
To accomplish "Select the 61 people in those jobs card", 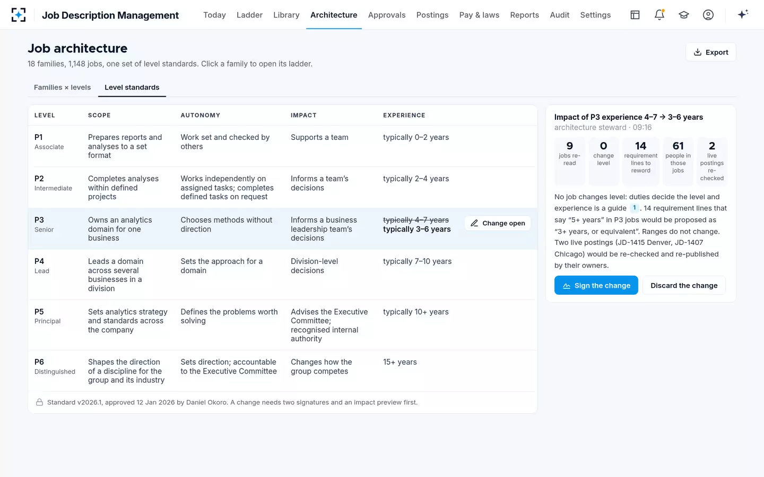I will [678, 161].
